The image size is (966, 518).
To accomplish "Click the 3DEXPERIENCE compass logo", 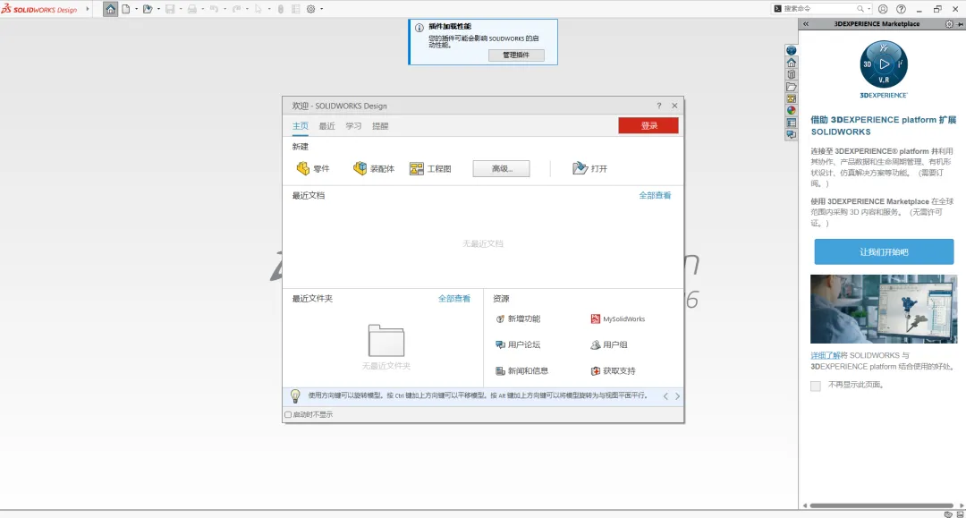I will point(884,64).
